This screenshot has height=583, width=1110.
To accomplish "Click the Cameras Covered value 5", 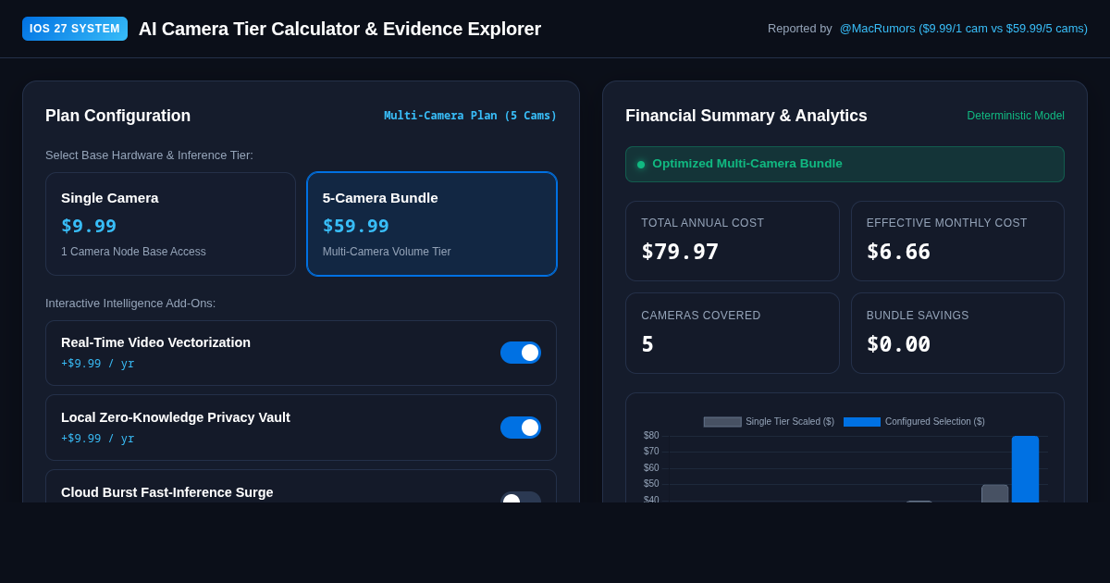I will 647,344.
